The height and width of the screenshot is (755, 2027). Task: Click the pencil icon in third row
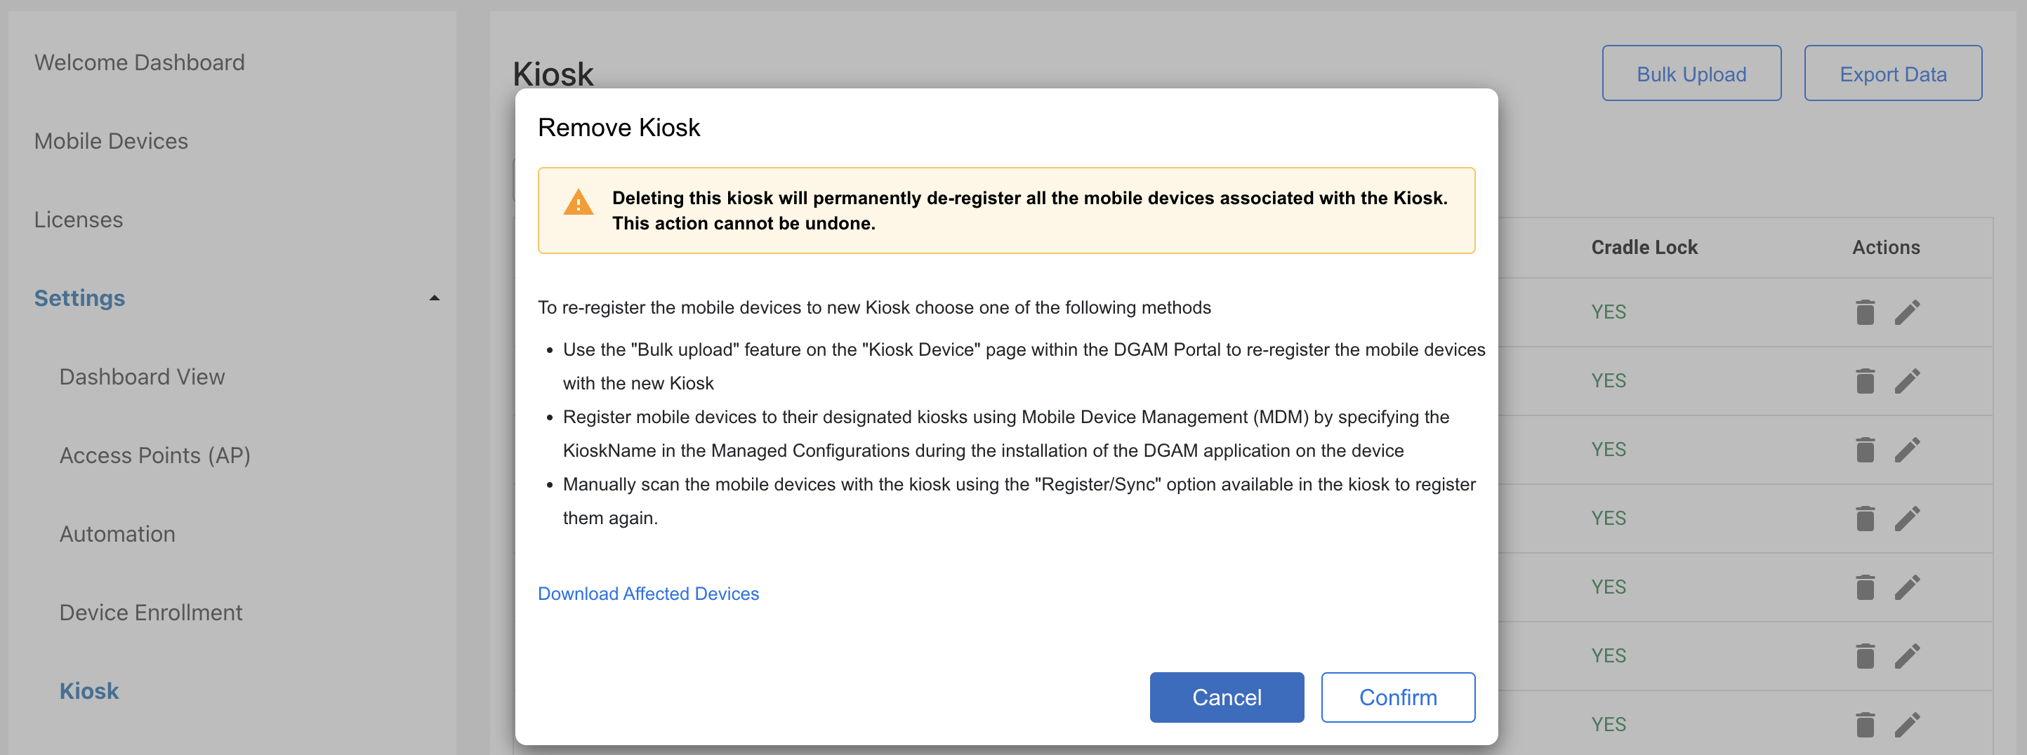[x=1908, y=450]
